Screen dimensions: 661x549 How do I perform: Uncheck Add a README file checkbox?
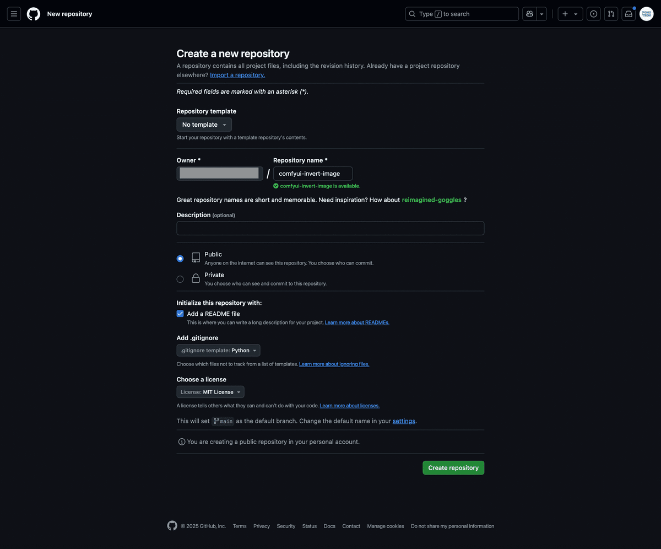coord(180,314)
